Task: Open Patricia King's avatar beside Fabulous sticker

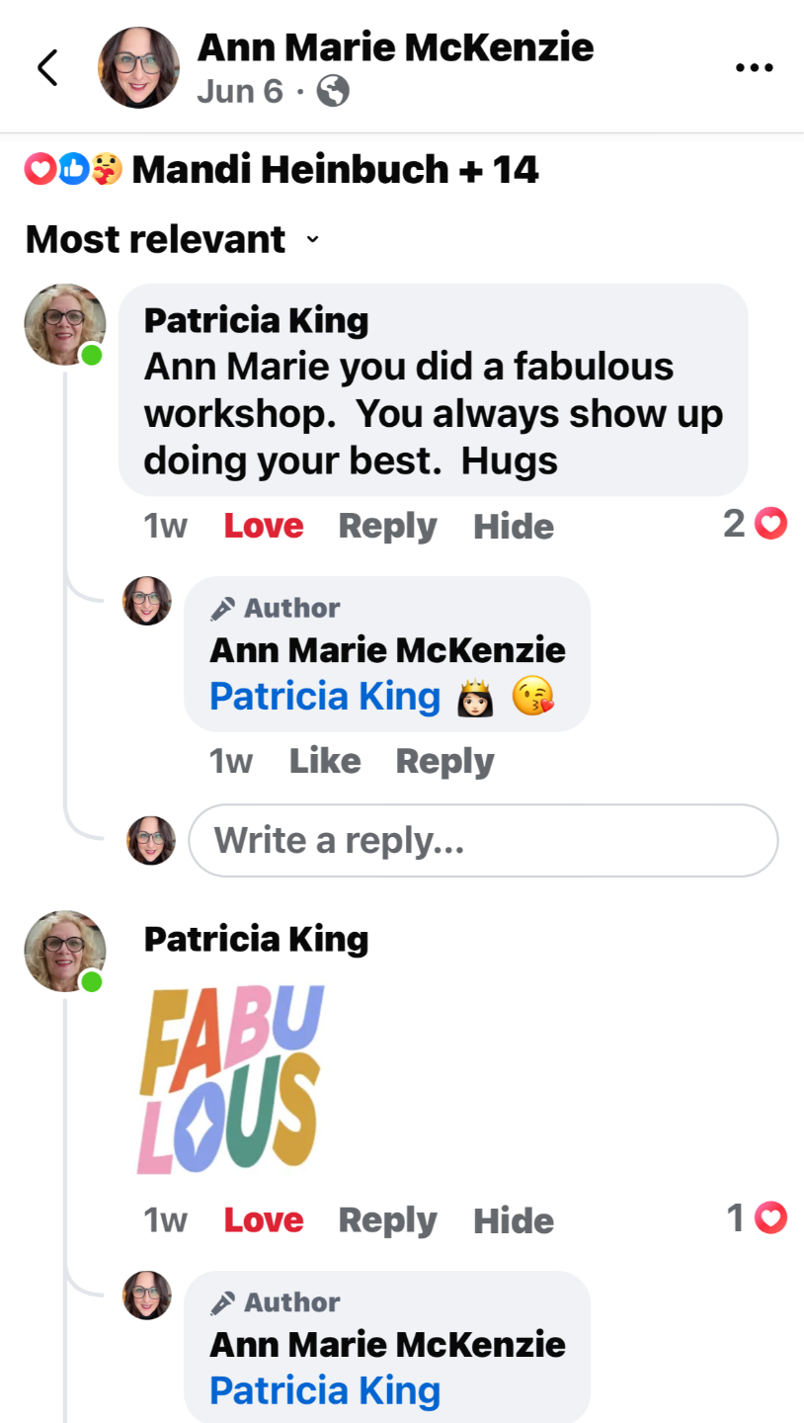Action: [65, 951]
